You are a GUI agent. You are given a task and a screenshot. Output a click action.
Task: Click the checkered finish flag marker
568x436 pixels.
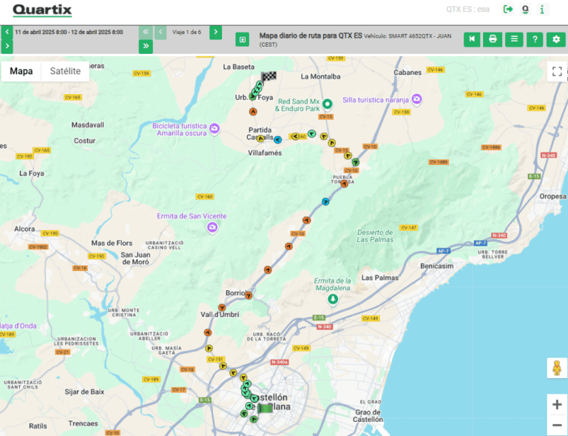(x=268, y=76)
